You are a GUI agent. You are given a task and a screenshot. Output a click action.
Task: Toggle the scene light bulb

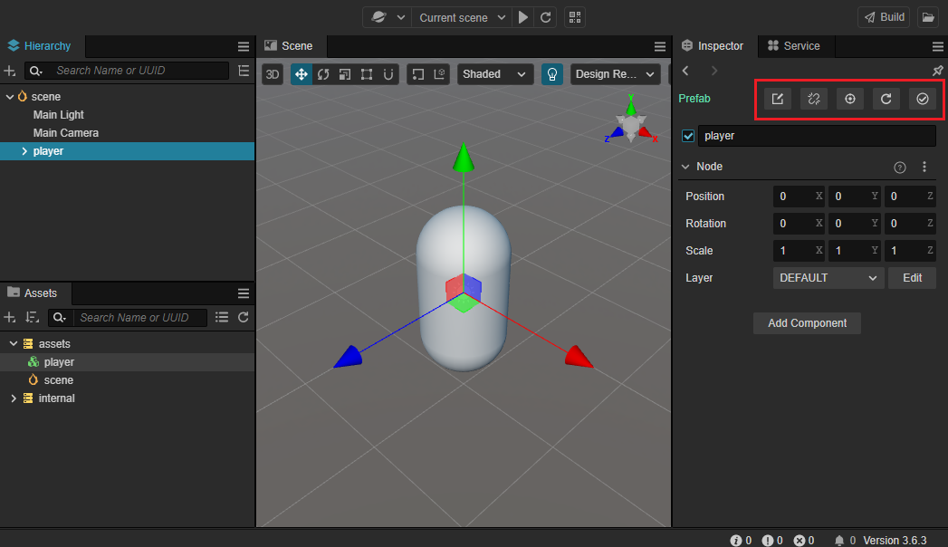551,74
